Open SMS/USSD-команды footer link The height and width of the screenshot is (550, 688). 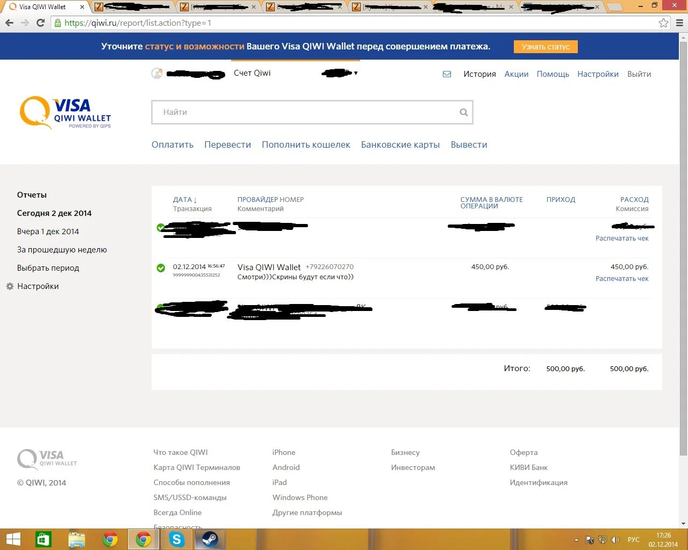[190, 498]
